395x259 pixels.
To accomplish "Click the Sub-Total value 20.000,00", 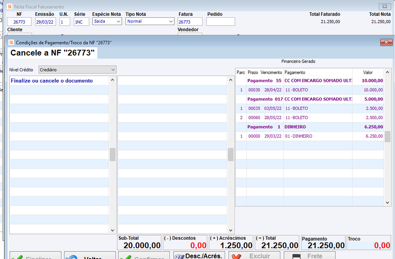I will 142,245.
